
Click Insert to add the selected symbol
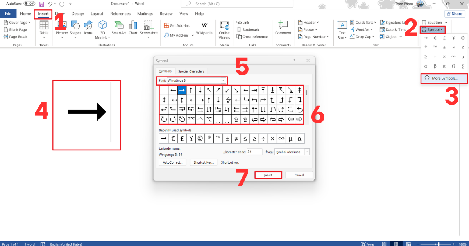pyautogui.click(x=268, y=175)
